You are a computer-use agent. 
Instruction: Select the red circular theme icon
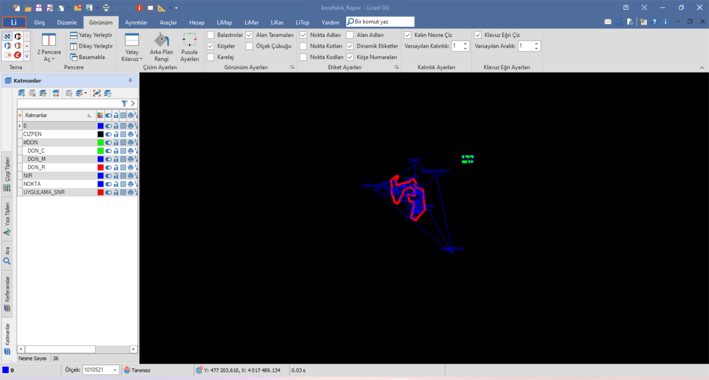tap(18, 55)
